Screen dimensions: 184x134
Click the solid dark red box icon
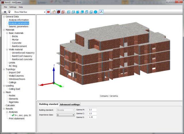click(x=58, y=12)
